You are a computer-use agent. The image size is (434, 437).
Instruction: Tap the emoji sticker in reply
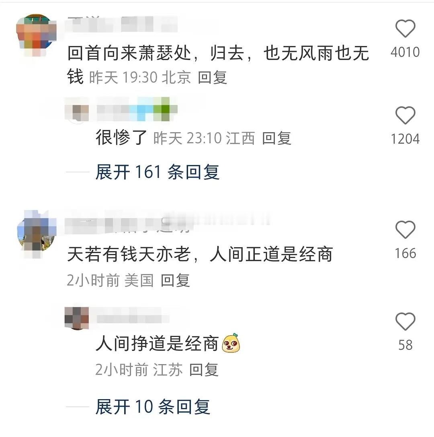pos(231,343)
